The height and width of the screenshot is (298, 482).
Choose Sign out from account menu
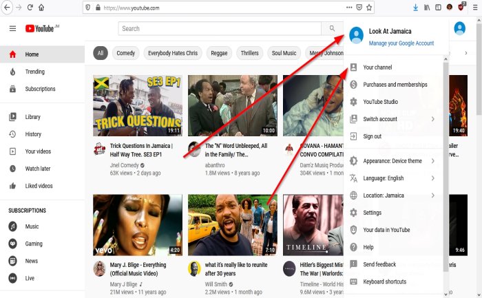tap(373, 136)
